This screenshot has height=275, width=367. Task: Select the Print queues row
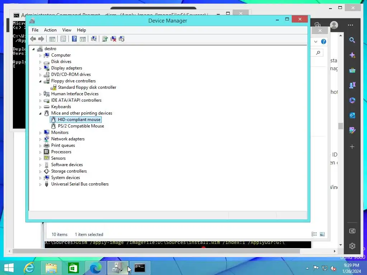(63, 145)
